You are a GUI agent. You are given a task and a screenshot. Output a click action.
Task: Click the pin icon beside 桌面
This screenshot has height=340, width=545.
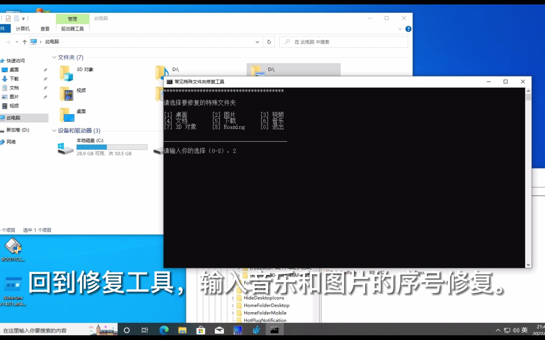tap(45, 70)
